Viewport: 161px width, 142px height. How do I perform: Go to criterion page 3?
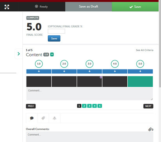pyautogui.click(x=89, y=106)
